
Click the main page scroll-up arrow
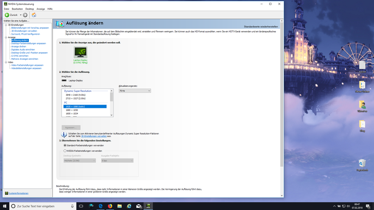pyautogui.click(x=282, y=21)
